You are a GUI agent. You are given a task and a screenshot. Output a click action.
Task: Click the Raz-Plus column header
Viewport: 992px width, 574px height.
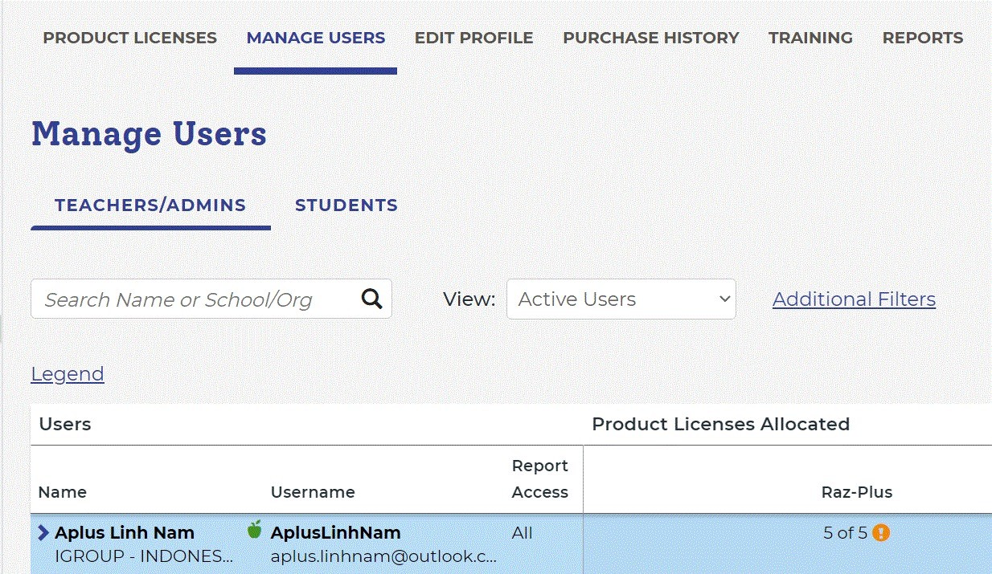856,492
